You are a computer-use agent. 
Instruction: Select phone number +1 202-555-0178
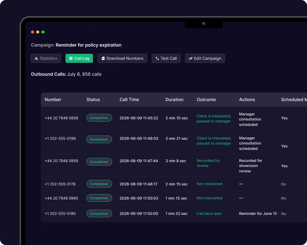click(x=60, y=184)
